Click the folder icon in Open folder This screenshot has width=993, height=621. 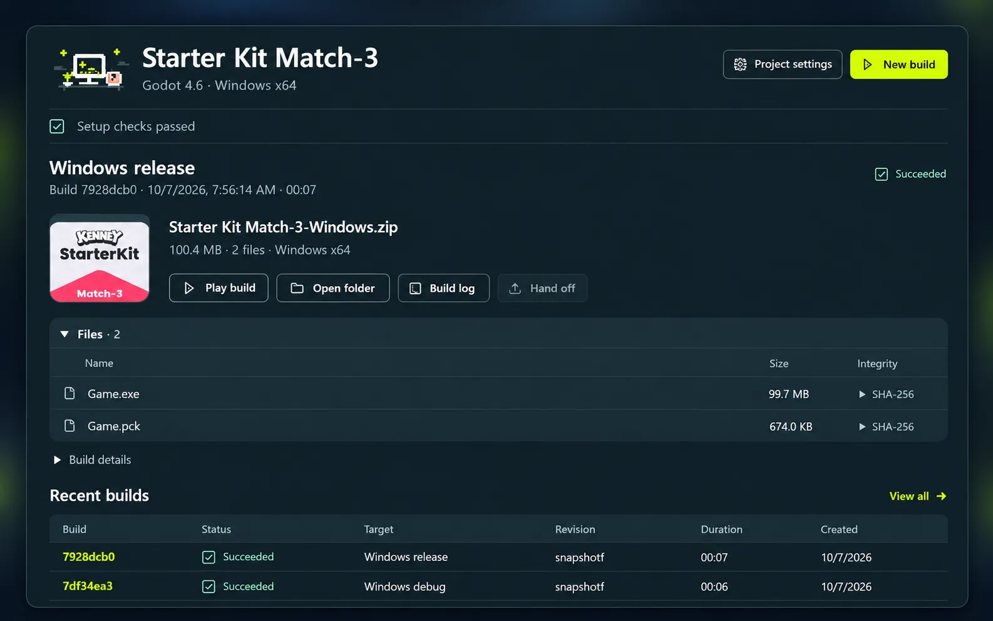point(297,288)
